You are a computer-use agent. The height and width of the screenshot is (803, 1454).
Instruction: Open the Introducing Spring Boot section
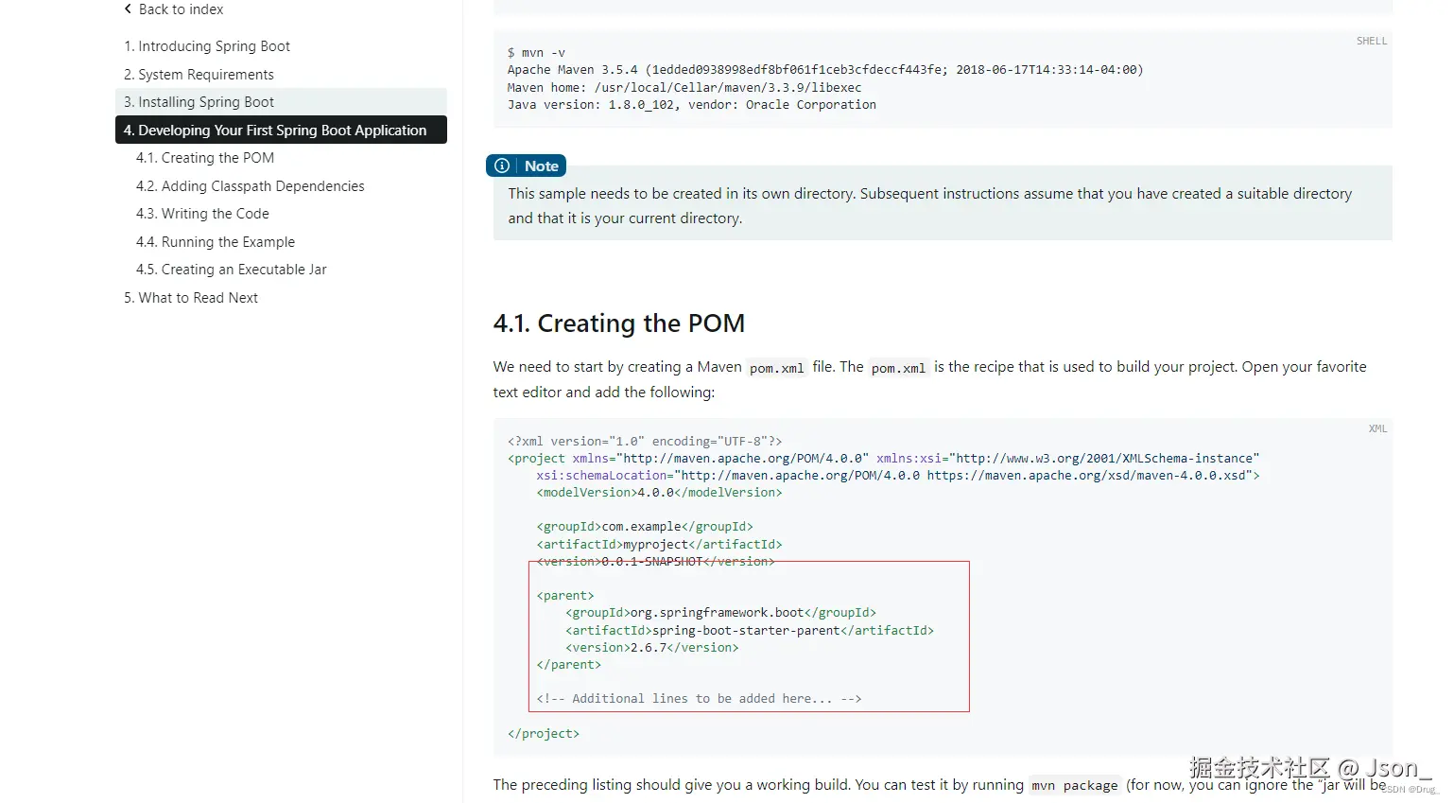pos(207,46)
